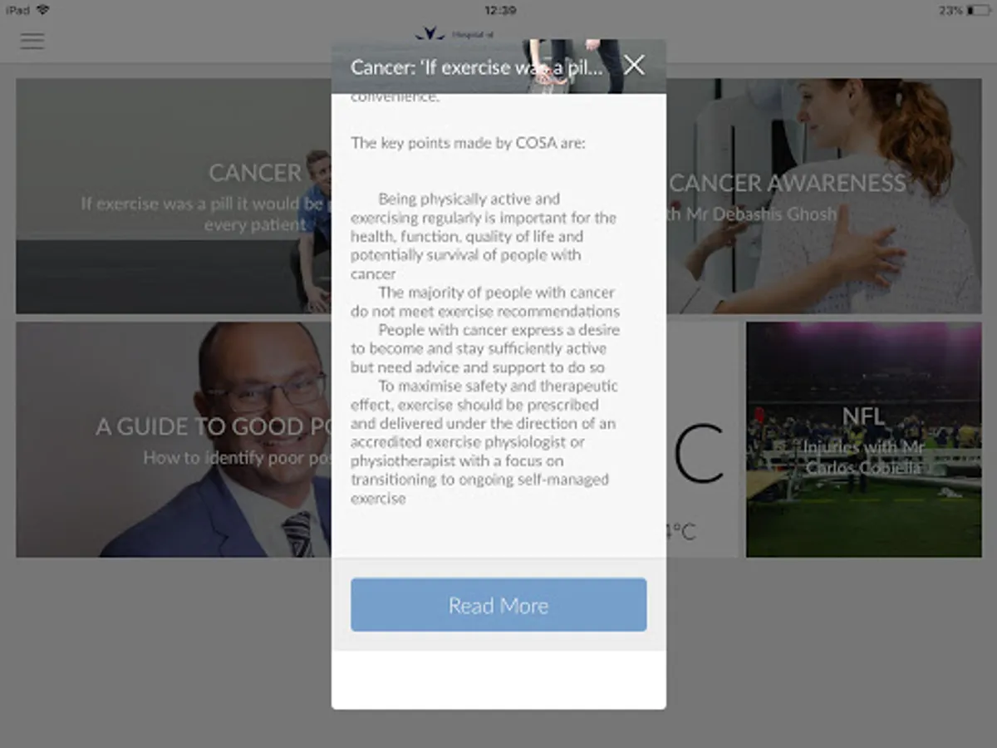Image resolution: width=997 pixels, height=748 pixels.
Task: Open the NFL injuries tile
Action: (863, 440)
